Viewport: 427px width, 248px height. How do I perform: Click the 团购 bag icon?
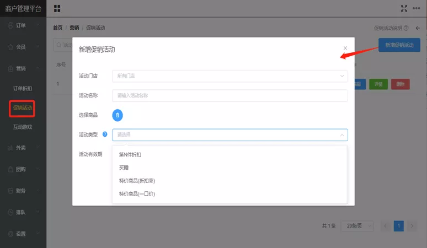coord(10,169)
